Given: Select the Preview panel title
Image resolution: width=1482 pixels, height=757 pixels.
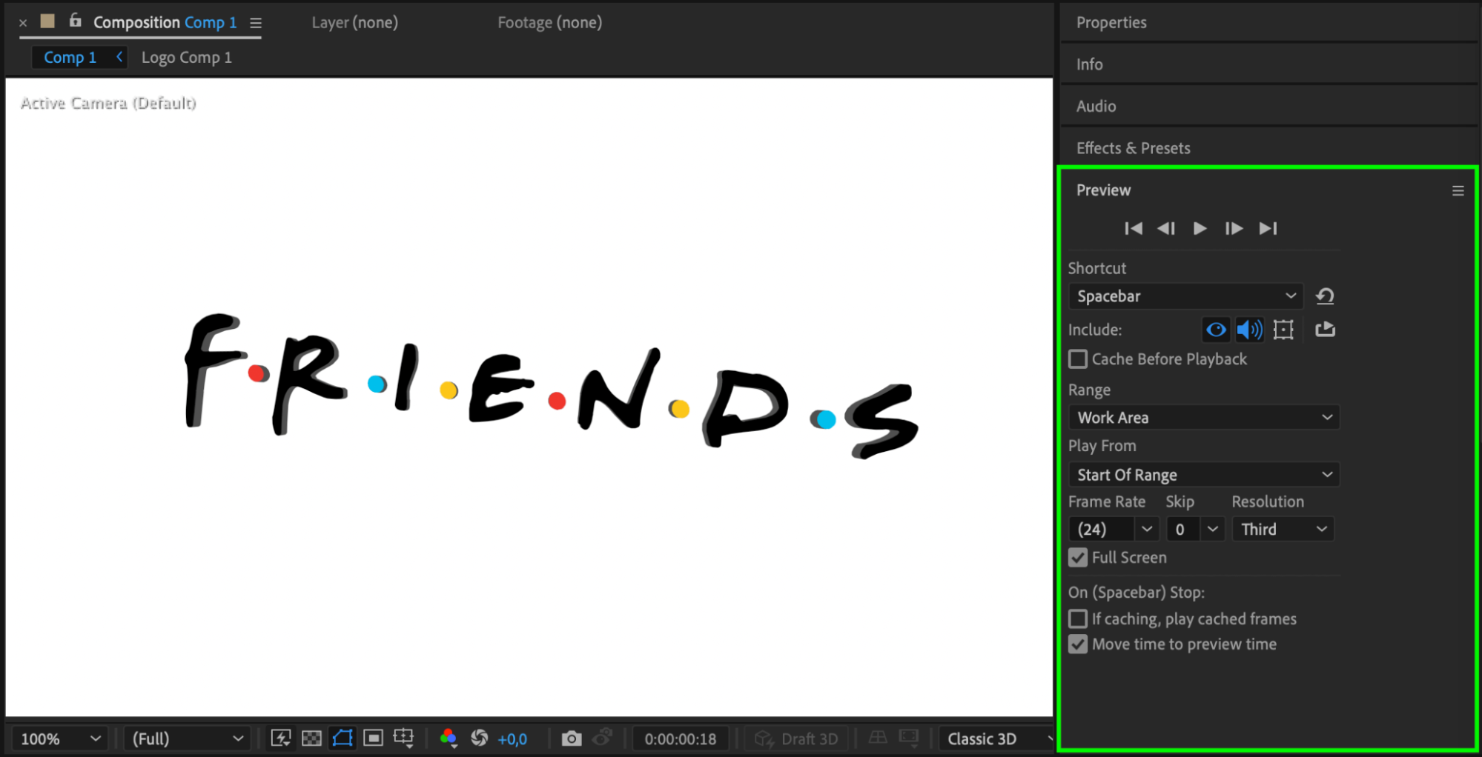Looking at the screenshot, I should point(1104,190).
